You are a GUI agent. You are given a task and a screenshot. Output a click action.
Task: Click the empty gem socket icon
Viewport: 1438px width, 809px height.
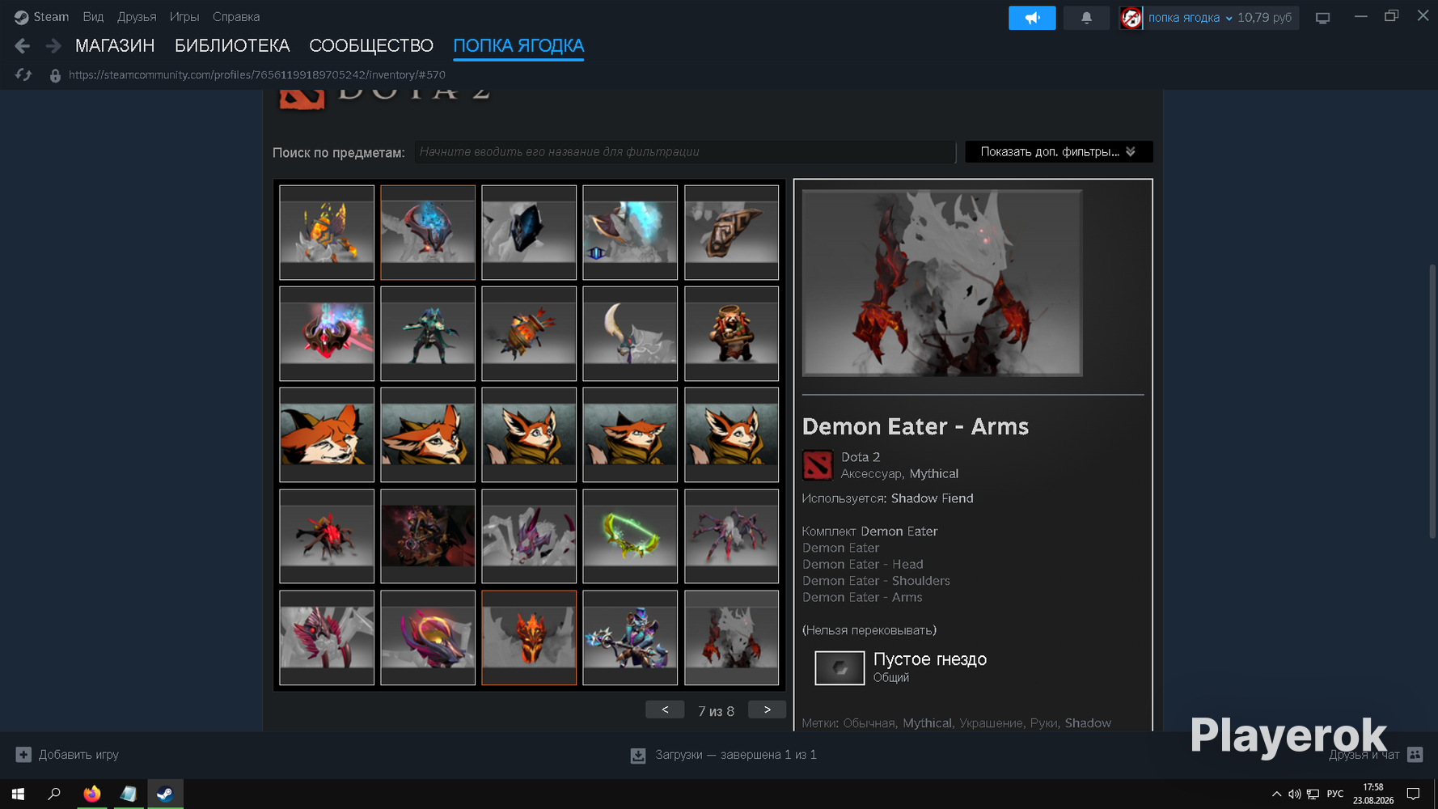pyautogui.click(x=840, y=668)
